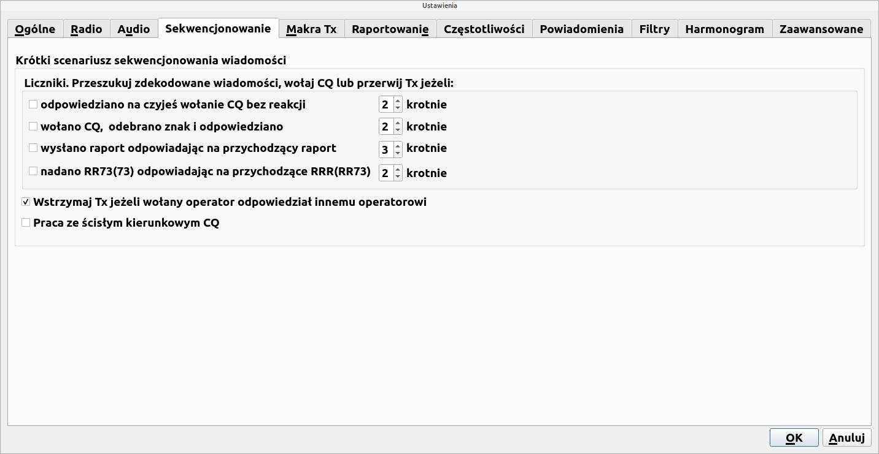Viewport: 879px width, 454px height.
Task: Decrease the 'wołano CQ, odebrano znak' counter
Action: 398,130
